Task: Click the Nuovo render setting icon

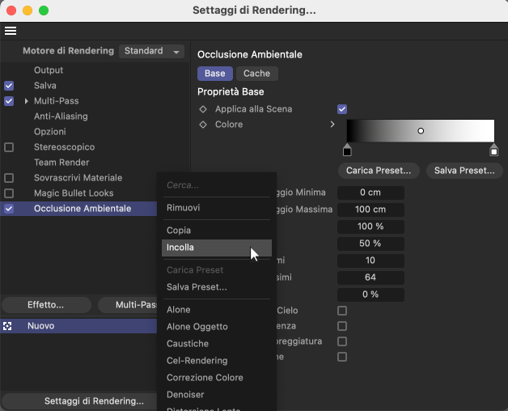Action: point(7,326)
